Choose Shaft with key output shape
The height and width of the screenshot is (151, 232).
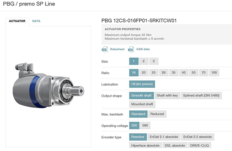[x=167, y=95]
